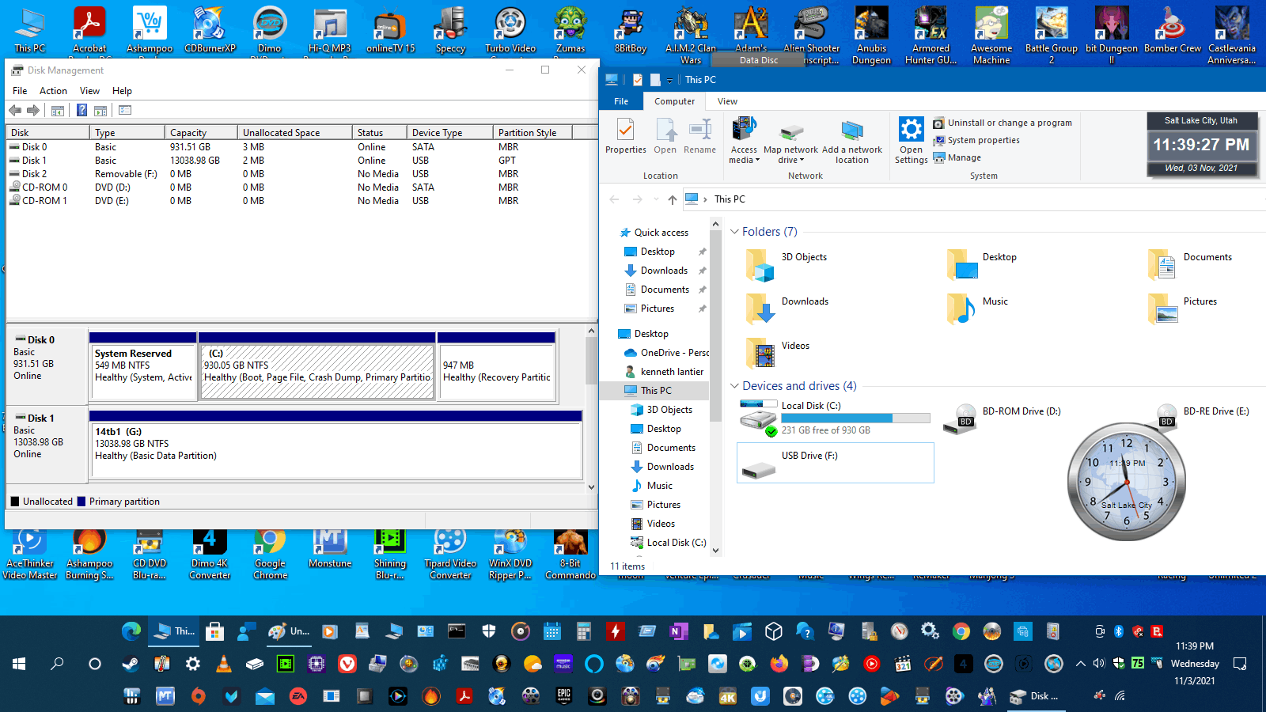Viewport: 1266px width, 712px height.
Task: Collapse the Devices and drives (4) group
Action: coord(734,386)
